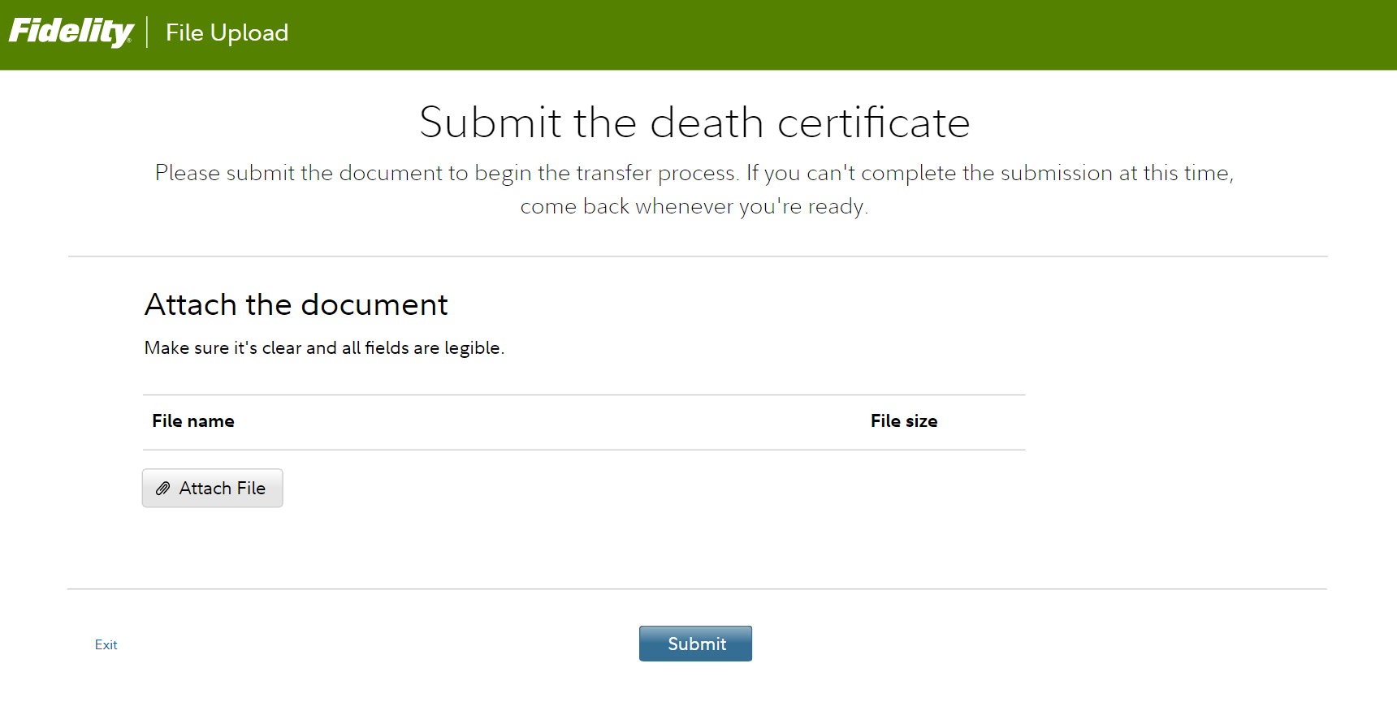Click the blue Submit button

click(x=695, y=644)
